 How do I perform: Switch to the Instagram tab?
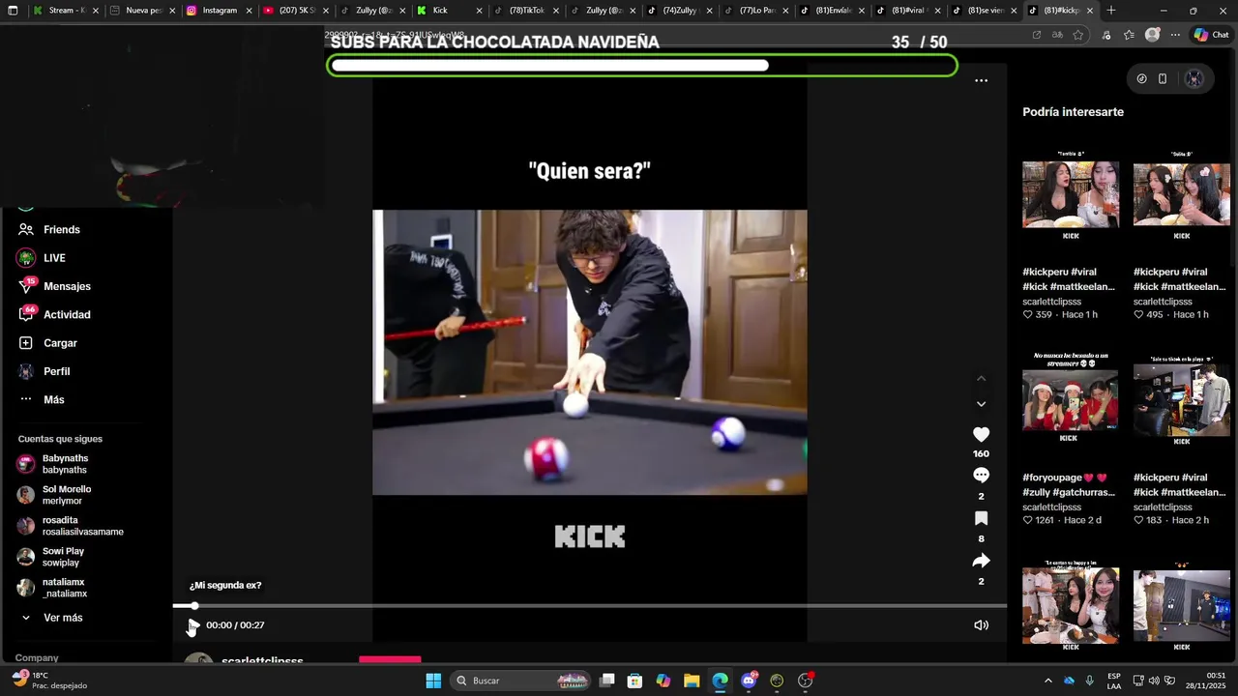219,11
